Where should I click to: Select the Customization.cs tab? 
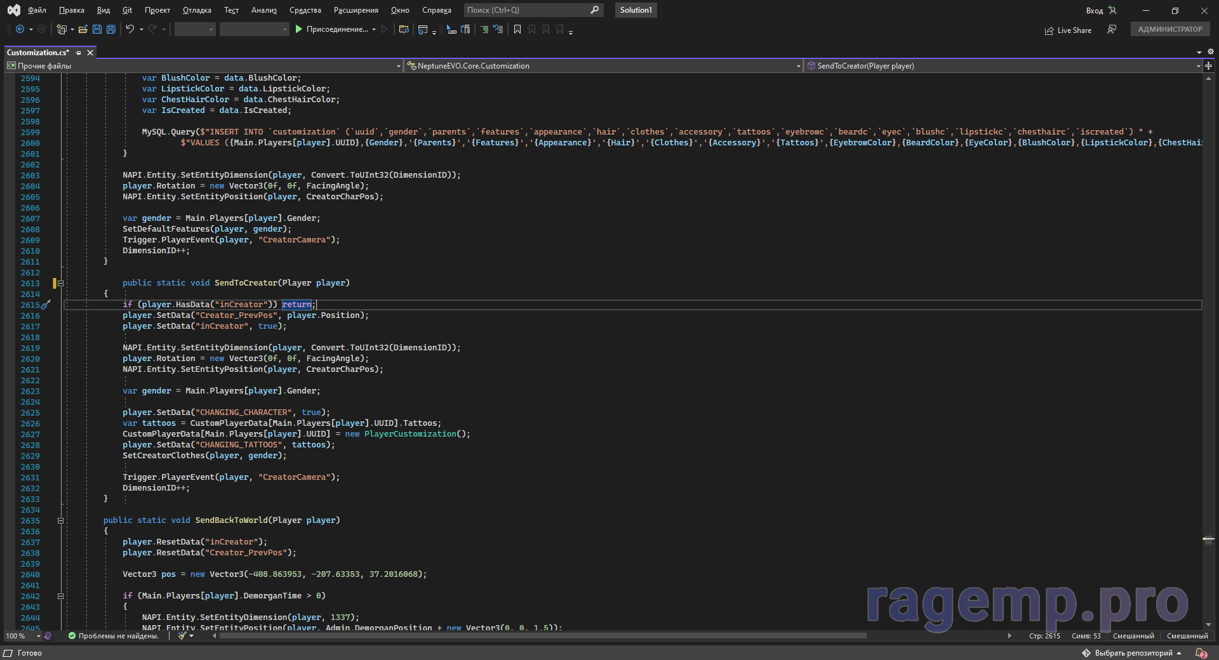pos(38,53)
